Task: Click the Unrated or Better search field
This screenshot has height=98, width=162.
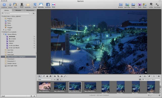Action: click(151, 80)
